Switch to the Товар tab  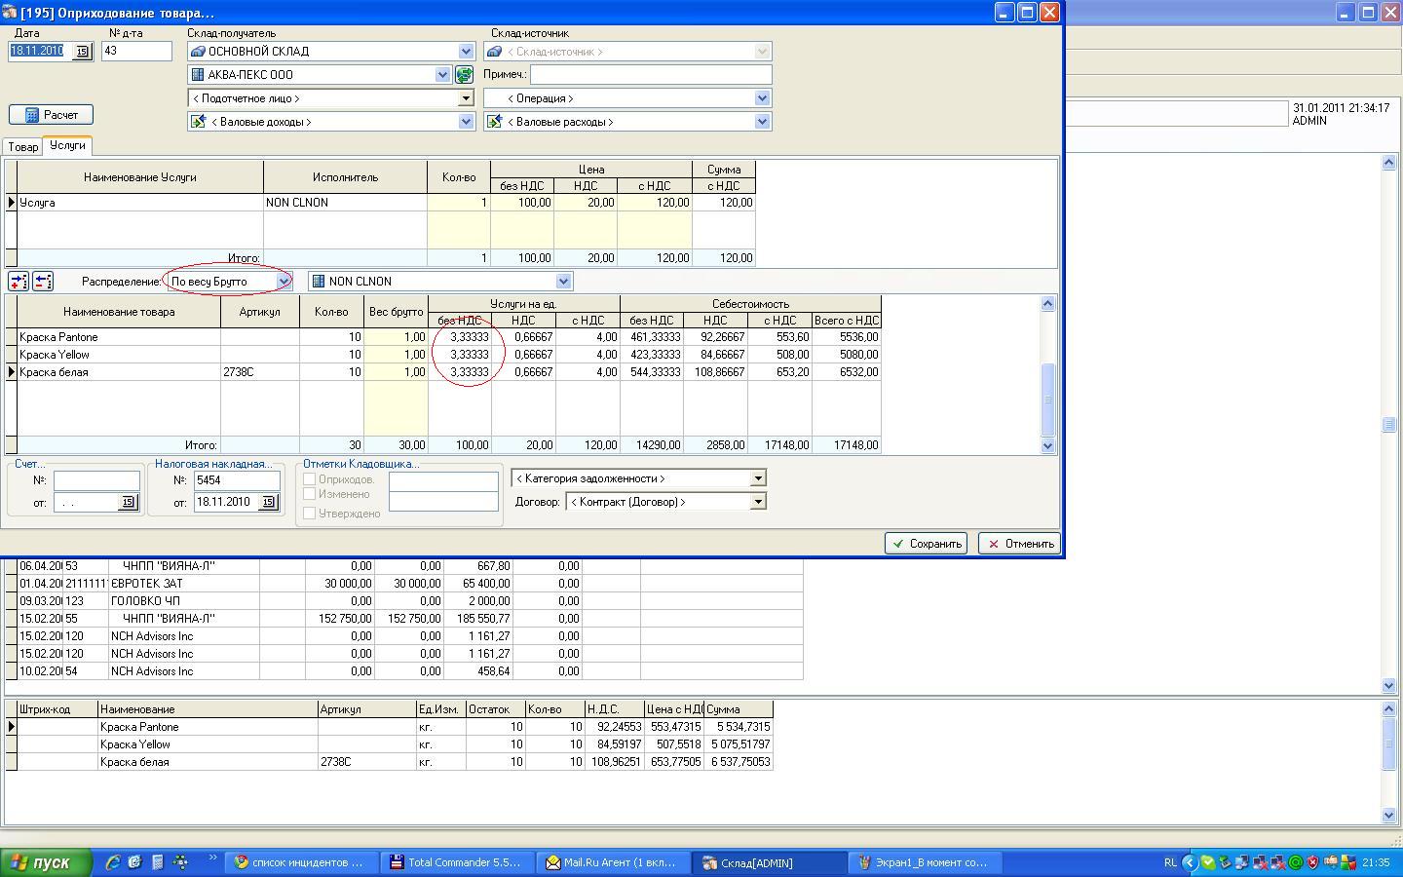point(22,147)
